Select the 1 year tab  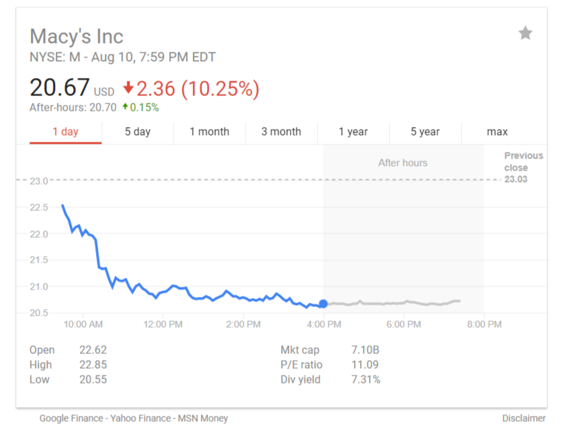pos(353,132)
